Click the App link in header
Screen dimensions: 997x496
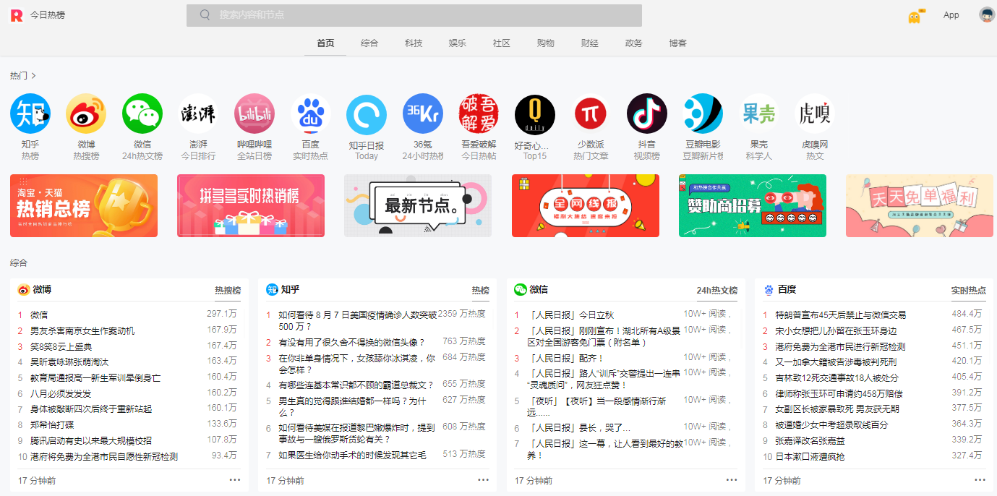tap(951, 15)
